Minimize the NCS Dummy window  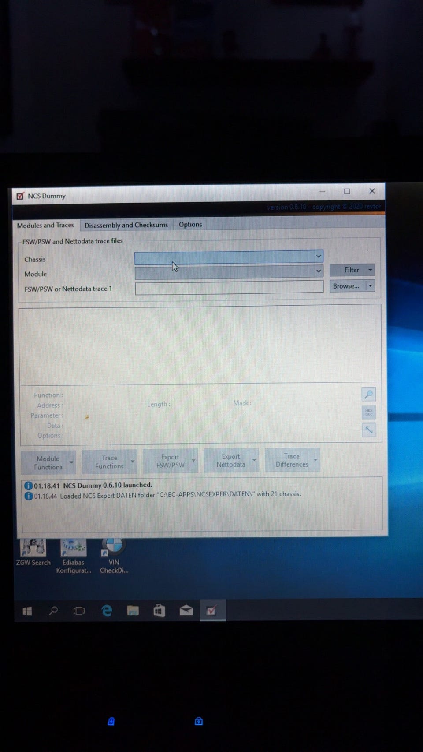point(323,192)
